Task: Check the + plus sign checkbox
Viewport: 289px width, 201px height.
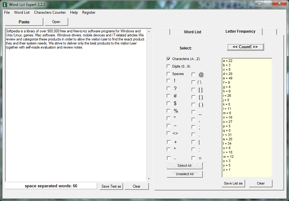Action: tap(169, 142)
